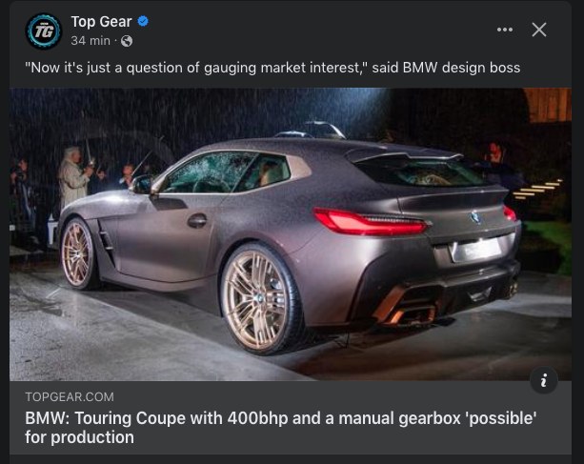The width and height of the screenshot is (584, 464).
Task: Click the 34 min timestamp
Action: coord(91,40)
